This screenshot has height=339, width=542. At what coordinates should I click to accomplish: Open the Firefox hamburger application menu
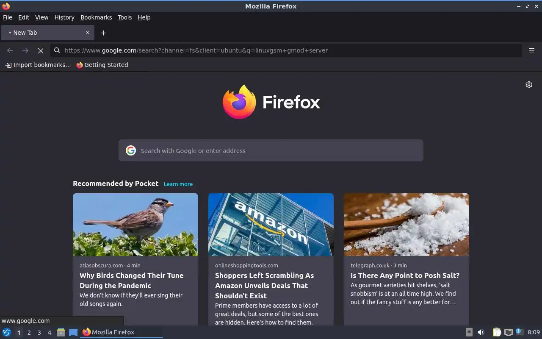pos(532,50)
